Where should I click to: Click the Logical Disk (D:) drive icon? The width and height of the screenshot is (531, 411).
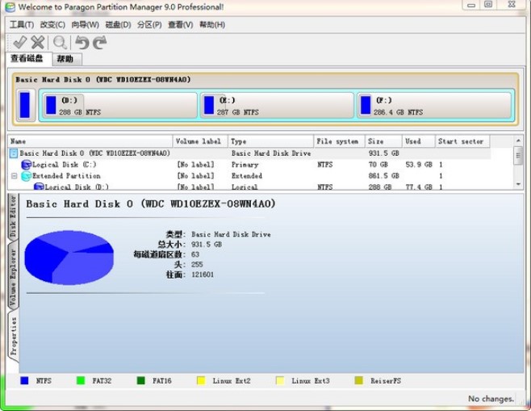[39, 187]
